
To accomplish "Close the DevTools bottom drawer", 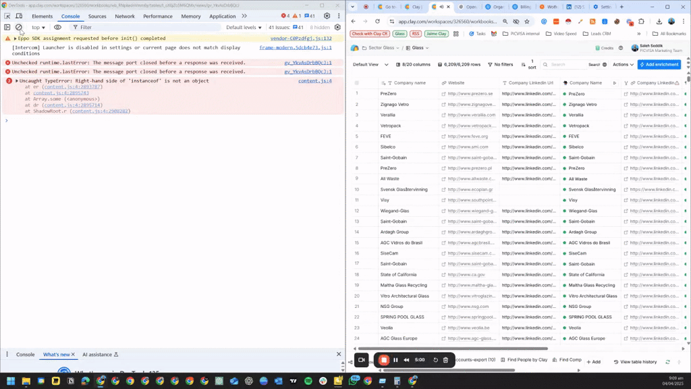I will pyautogui.click(x=339, y=354).
